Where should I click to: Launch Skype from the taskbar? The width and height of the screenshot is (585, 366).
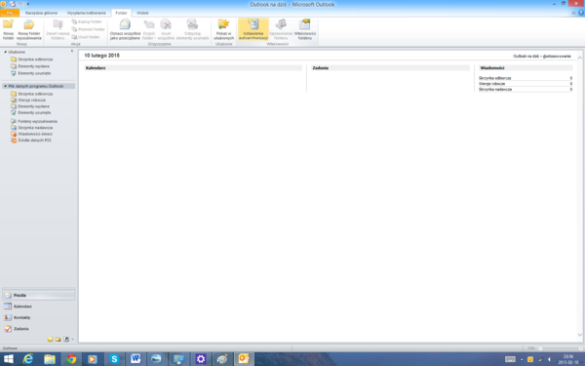[114, 359]
